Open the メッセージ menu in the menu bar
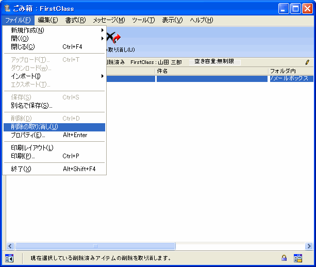 109,20
